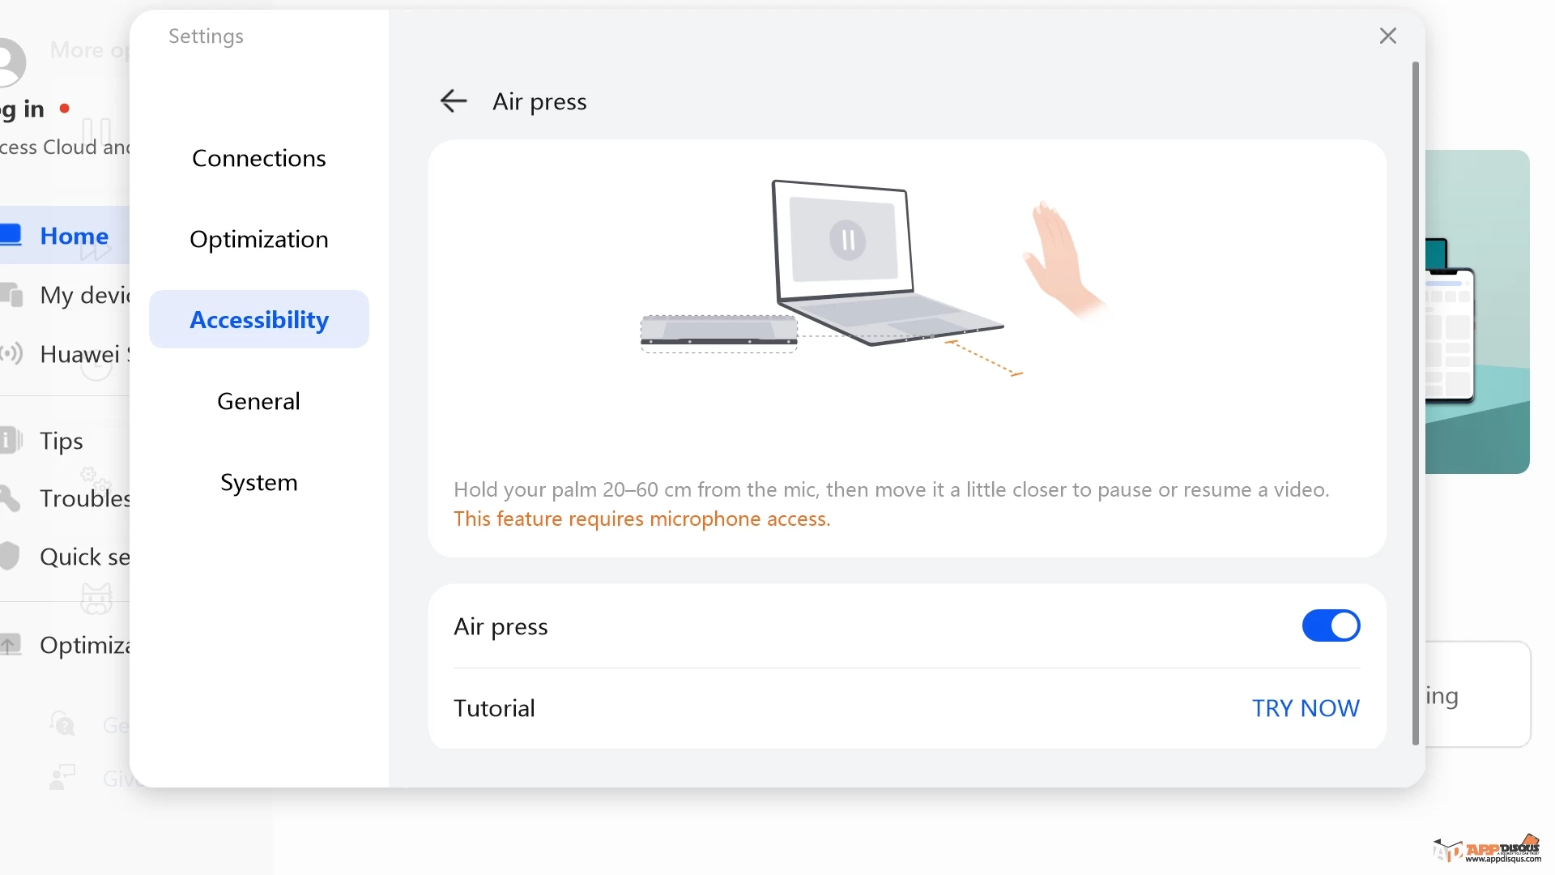Image resolution: width=1555 pixels, height=875 pixels.
Task: Click the My devices icon in sidebar
Action: [x=11, y=295]
